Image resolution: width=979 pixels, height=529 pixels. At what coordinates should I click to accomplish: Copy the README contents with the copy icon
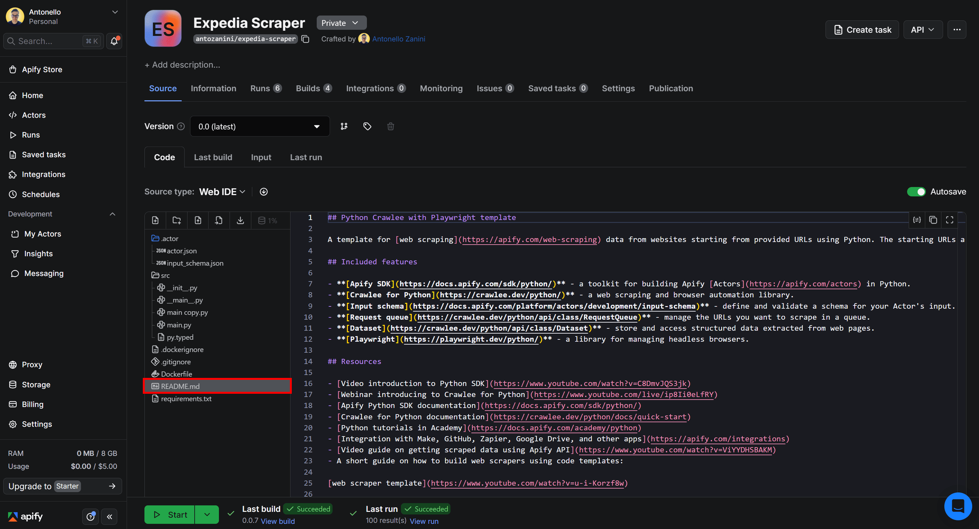(933, 220)
